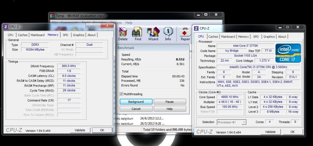The height and width of the screenshot is (146, 313).
Task: Open Mainboard tab in left CPU-Z window
Action: coord(38,35)
